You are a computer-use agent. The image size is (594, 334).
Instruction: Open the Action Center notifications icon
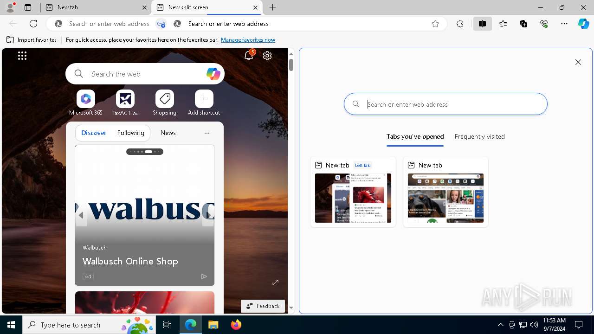point(579,325)
